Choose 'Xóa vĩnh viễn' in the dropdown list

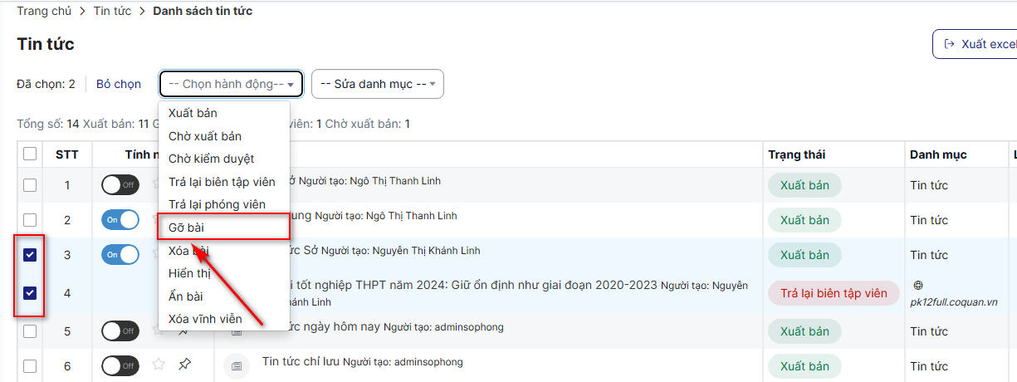pyautogui.click(x=205, y=319)
